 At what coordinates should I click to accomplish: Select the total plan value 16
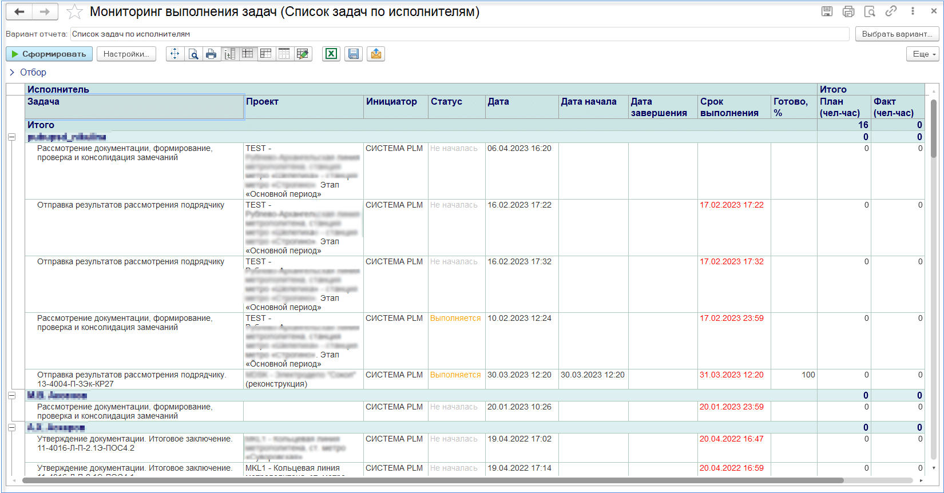coord(844,125)
